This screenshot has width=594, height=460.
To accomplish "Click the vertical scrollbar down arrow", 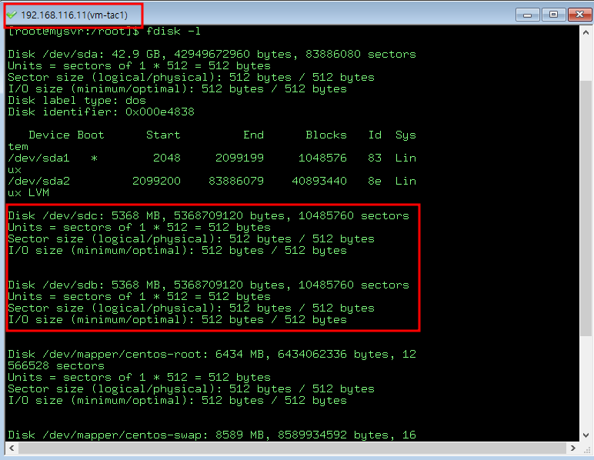I will click(x=586, y=435).
